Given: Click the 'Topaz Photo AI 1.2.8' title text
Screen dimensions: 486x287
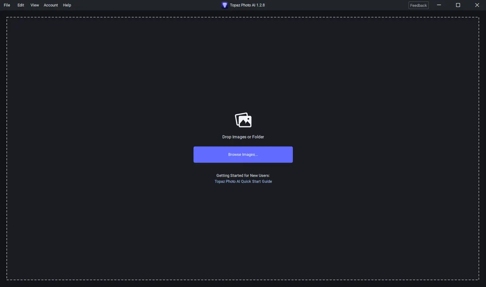Looking at the screenshot, I should pos(247,5).
